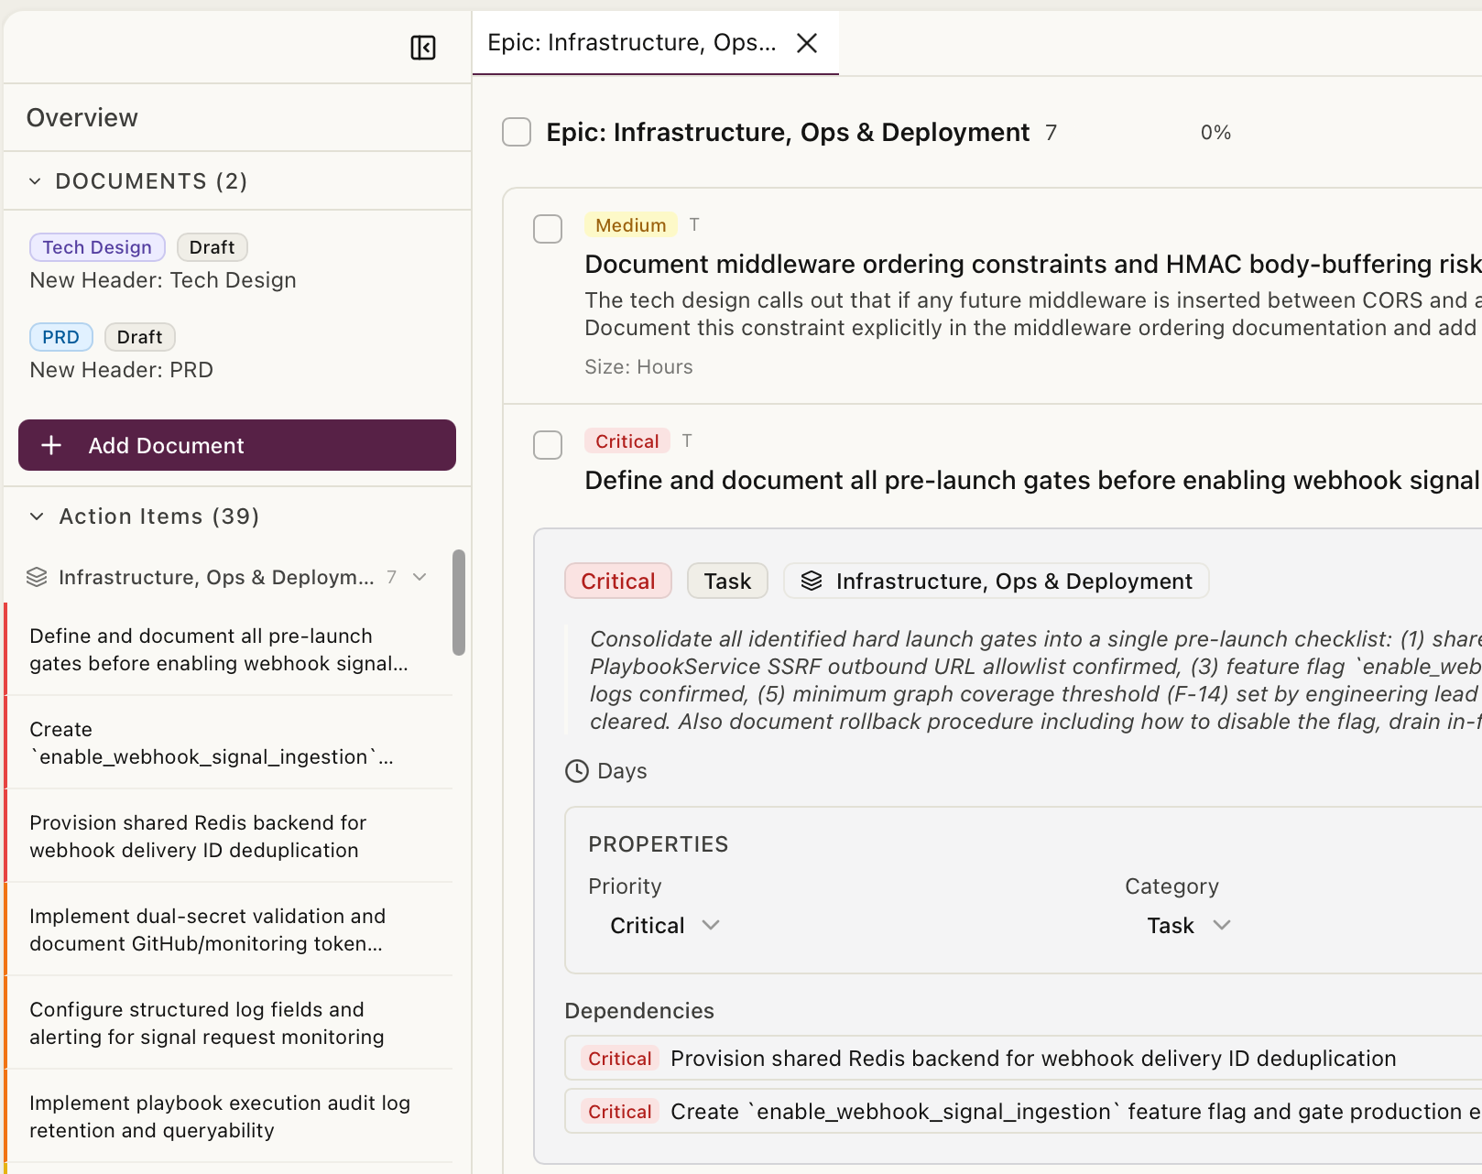Click the plus icon in Add Document

click(x=52, y=445)
